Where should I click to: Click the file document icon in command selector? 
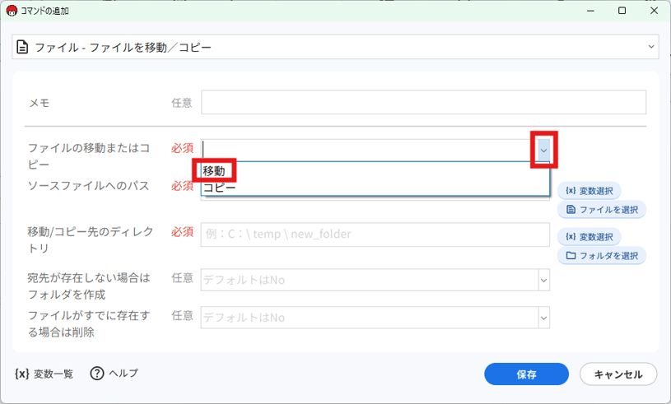click(22, 47)
